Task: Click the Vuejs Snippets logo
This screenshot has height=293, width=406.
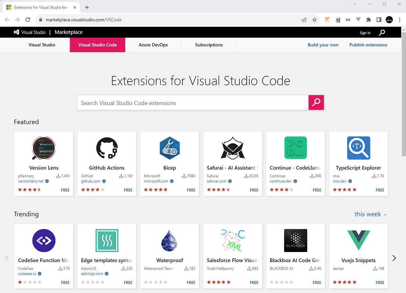Action: coord(359,241)
